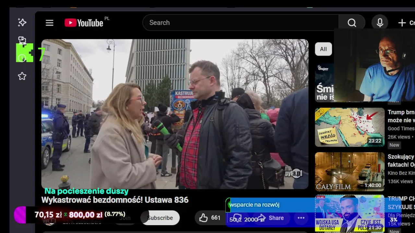
Task: Click the 136K views text
Action: (400, 182)
